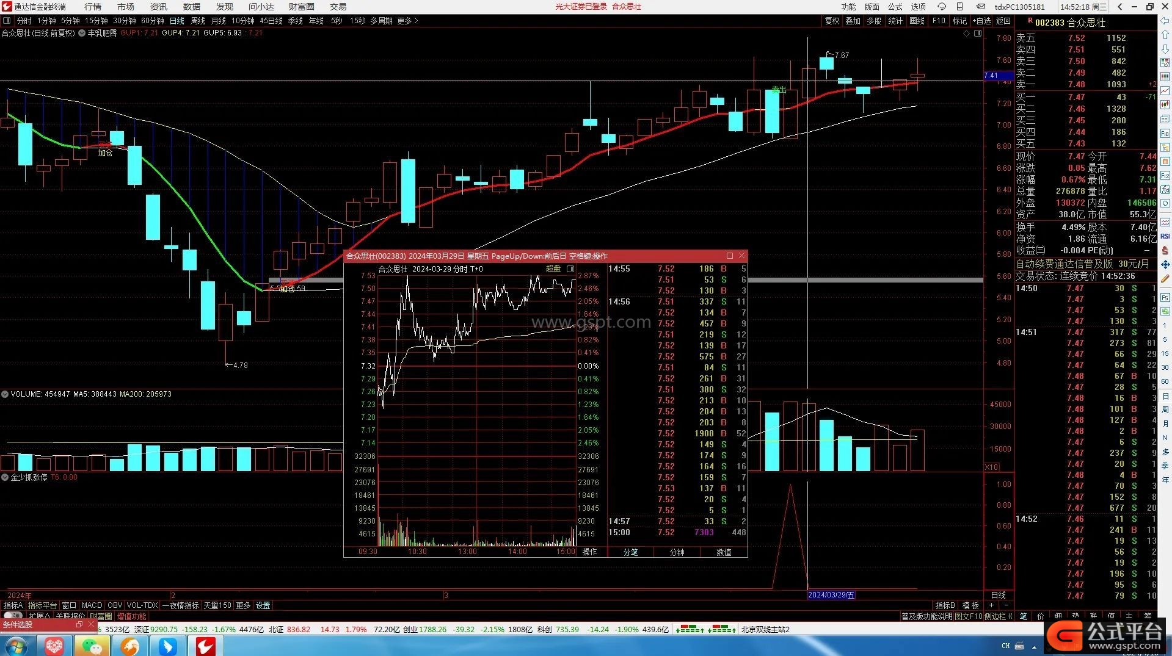Open WeChat from the taskbar
This screenshot has height=656, width=1172.
point(92,646)
